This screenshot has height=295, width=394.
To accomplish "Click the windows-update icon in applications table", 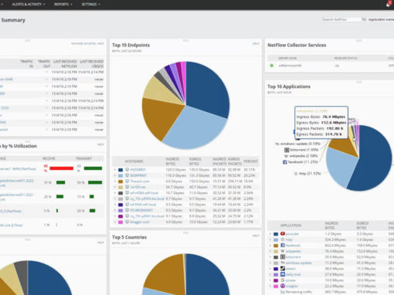I will click(x=283, y=263).
